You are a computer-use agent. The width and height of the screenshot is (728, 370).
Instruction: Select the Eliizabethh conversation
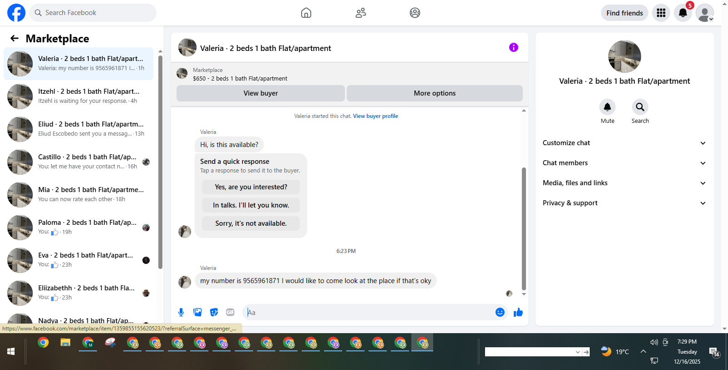(x=78, y=293)
